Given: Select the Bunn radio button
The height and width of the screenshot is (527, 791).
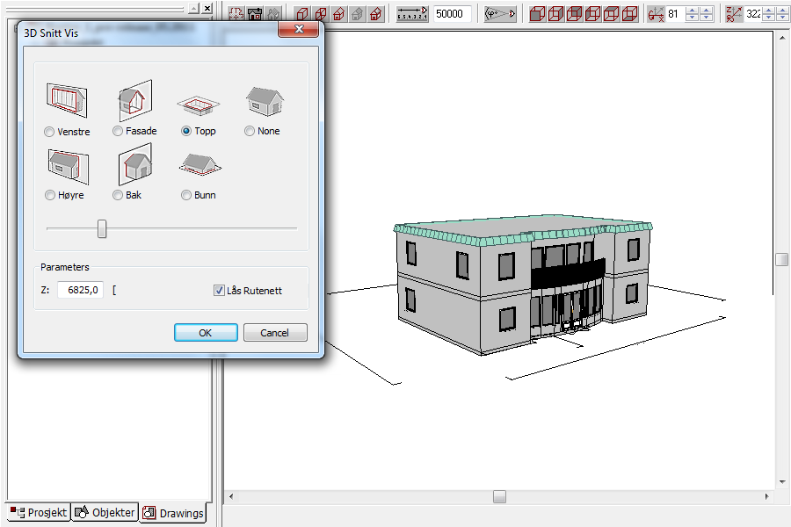Looking at the screenshot, I should (186, 195).
